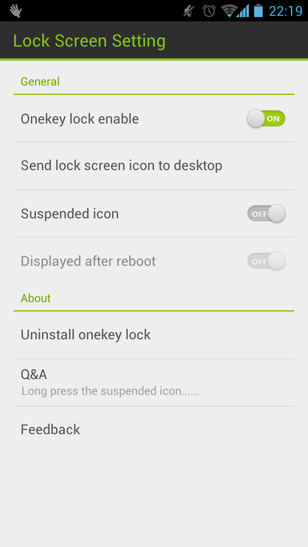Tap the Wi-Fi signal icon
This screenshot has width=308, height=547.
(229, 11)
